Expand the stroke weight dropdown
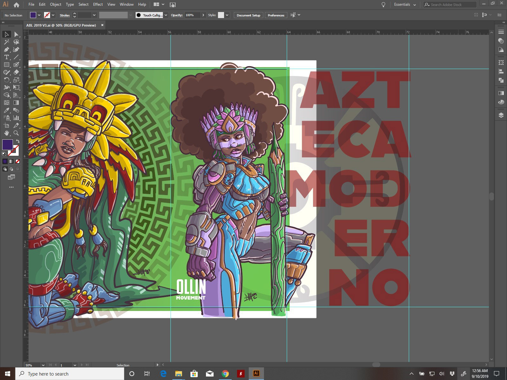This screenshot has height=380, width=507. 94,15
